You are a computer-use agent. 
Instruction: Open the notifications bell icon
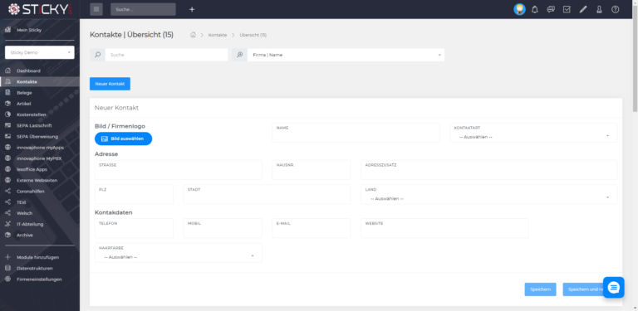535,9
